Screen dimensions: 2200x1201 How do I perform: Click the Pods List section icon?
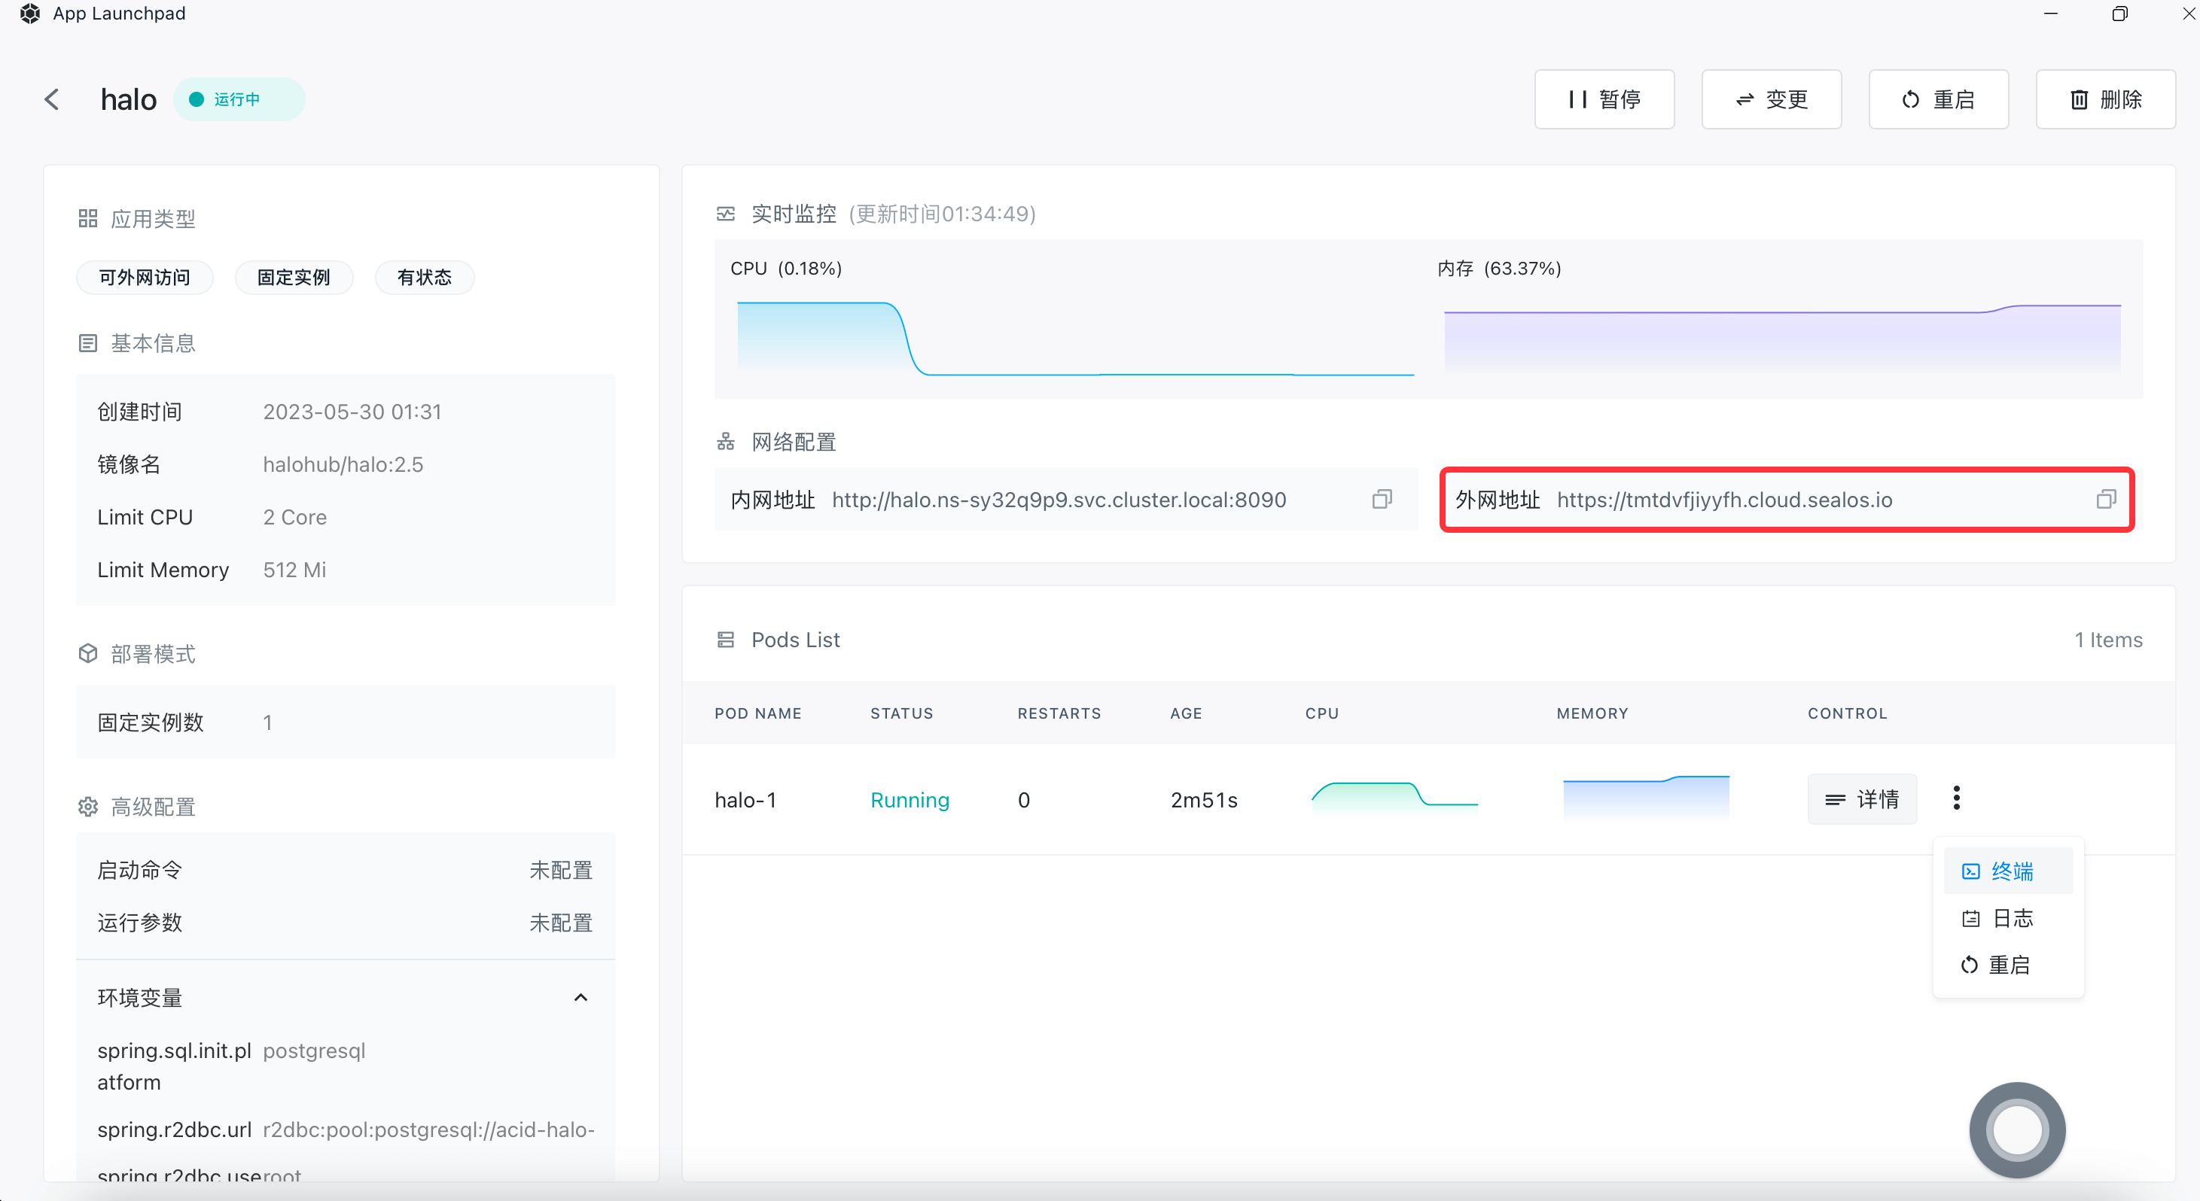point(725,640)
